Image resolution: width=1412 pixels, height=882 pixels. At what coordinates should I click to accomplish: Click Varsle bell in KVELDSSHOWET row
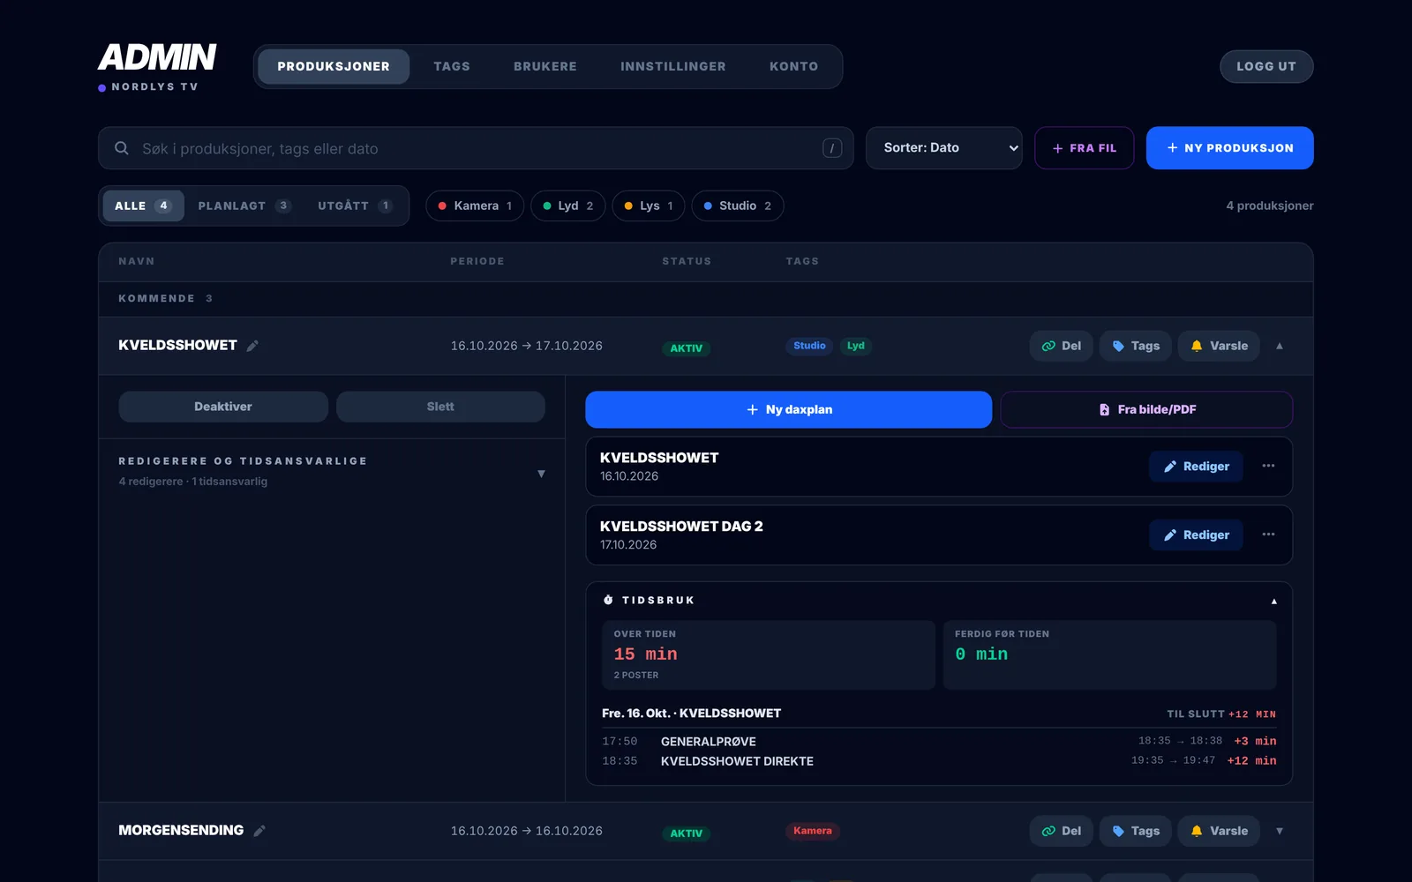[x=1219, y=346]
